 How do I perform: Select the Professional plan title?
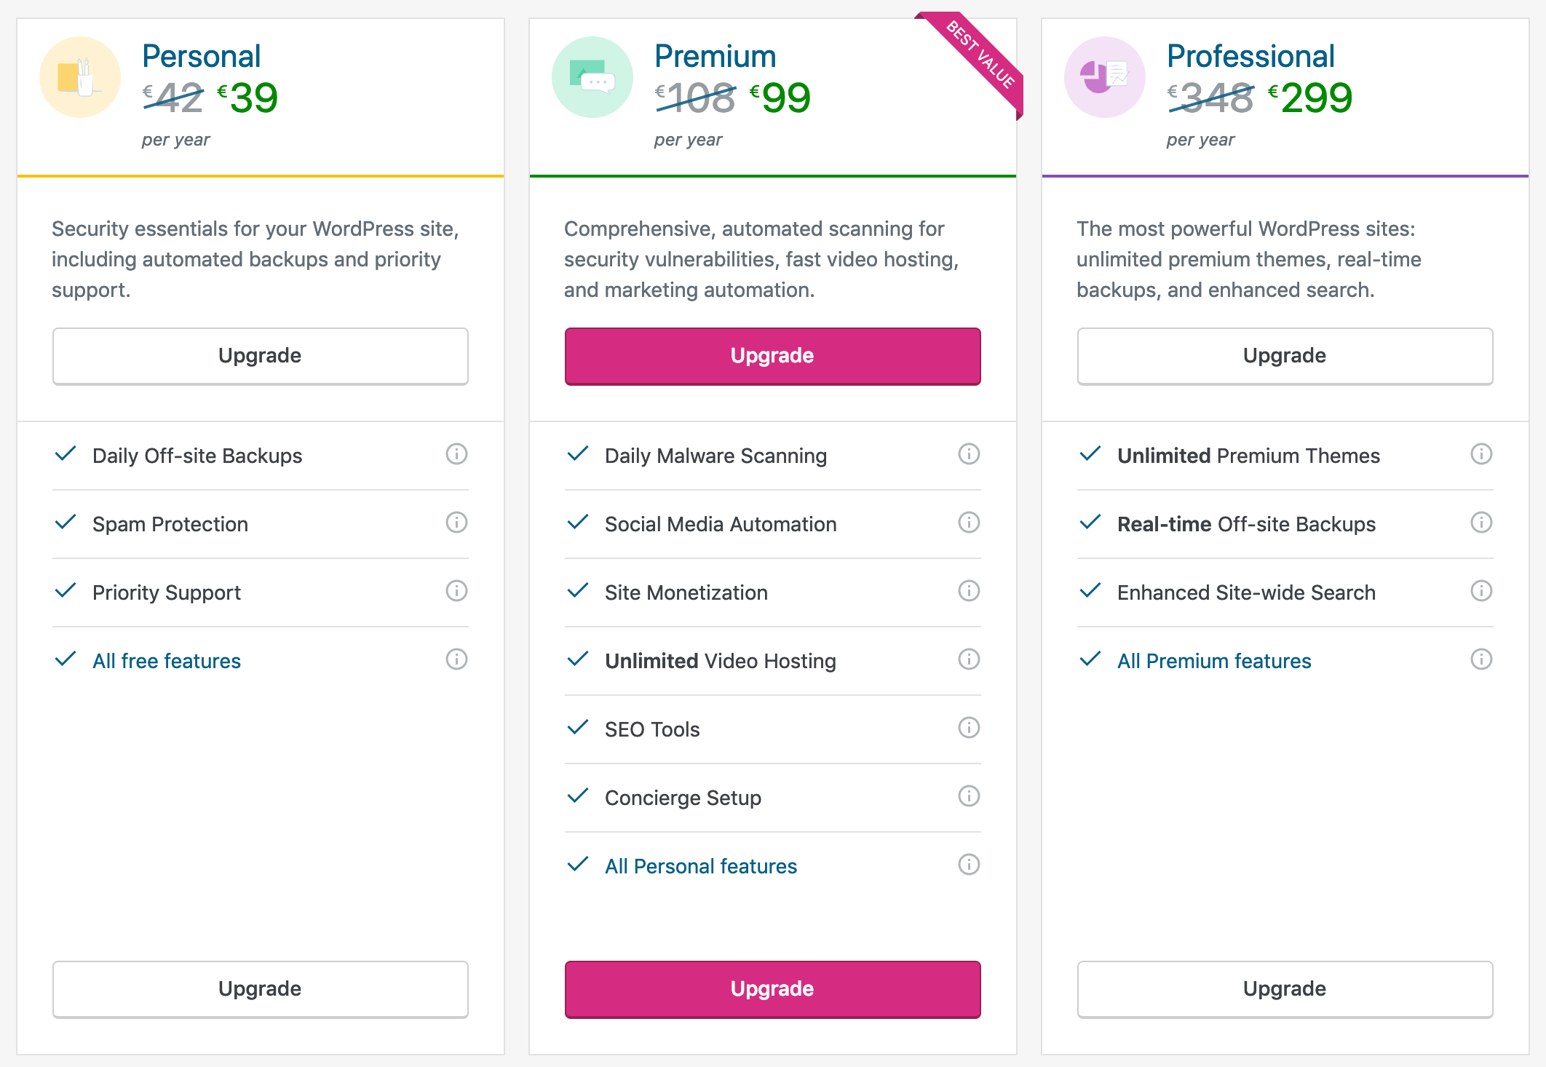click(1250, 56)
